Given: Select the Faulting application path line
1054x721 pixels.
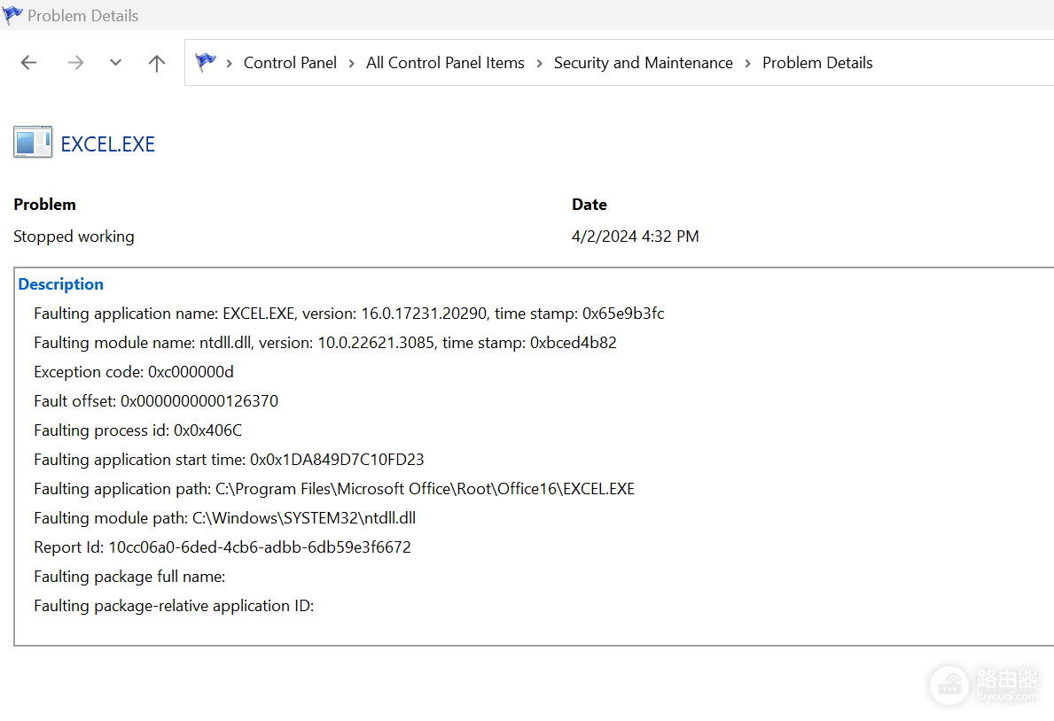Looking at the screenshot, I should point(334,489).
